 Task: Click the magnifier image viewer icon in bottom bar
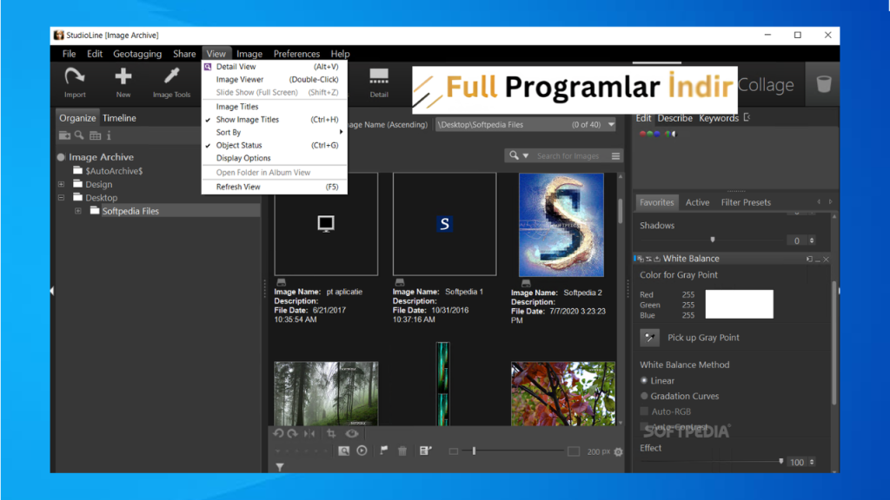click(344, 451)
